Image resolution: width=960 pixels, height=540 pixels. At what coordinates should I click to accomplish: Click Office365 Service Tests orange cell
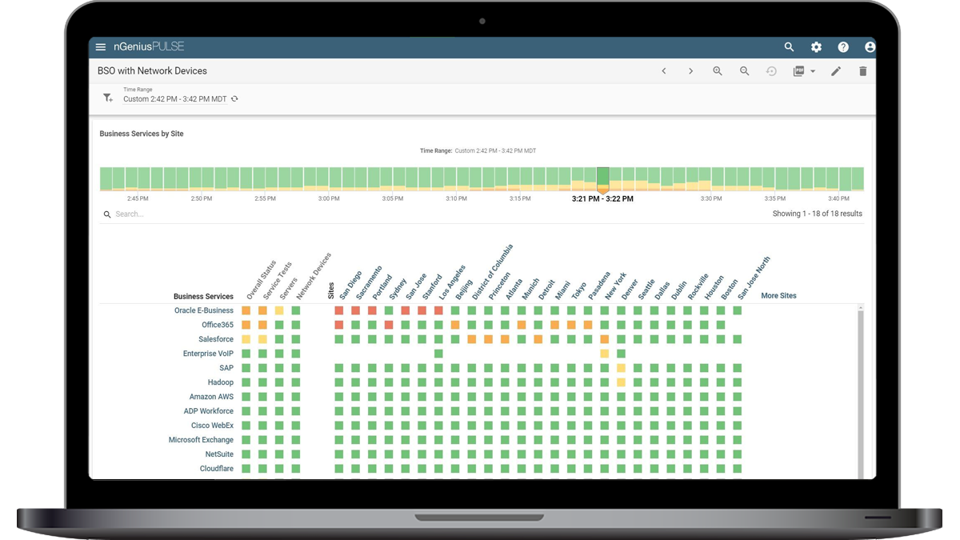(x=262, y=325)
